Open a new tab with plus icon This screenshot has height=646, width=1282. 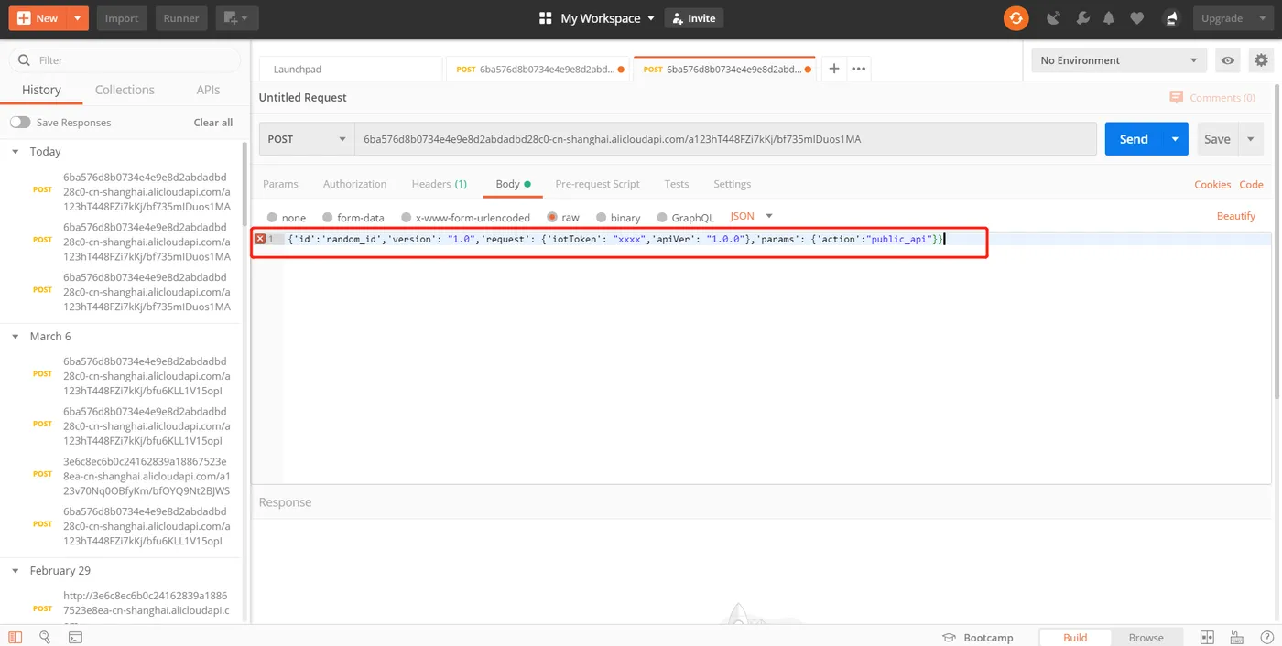coord(833,69)
